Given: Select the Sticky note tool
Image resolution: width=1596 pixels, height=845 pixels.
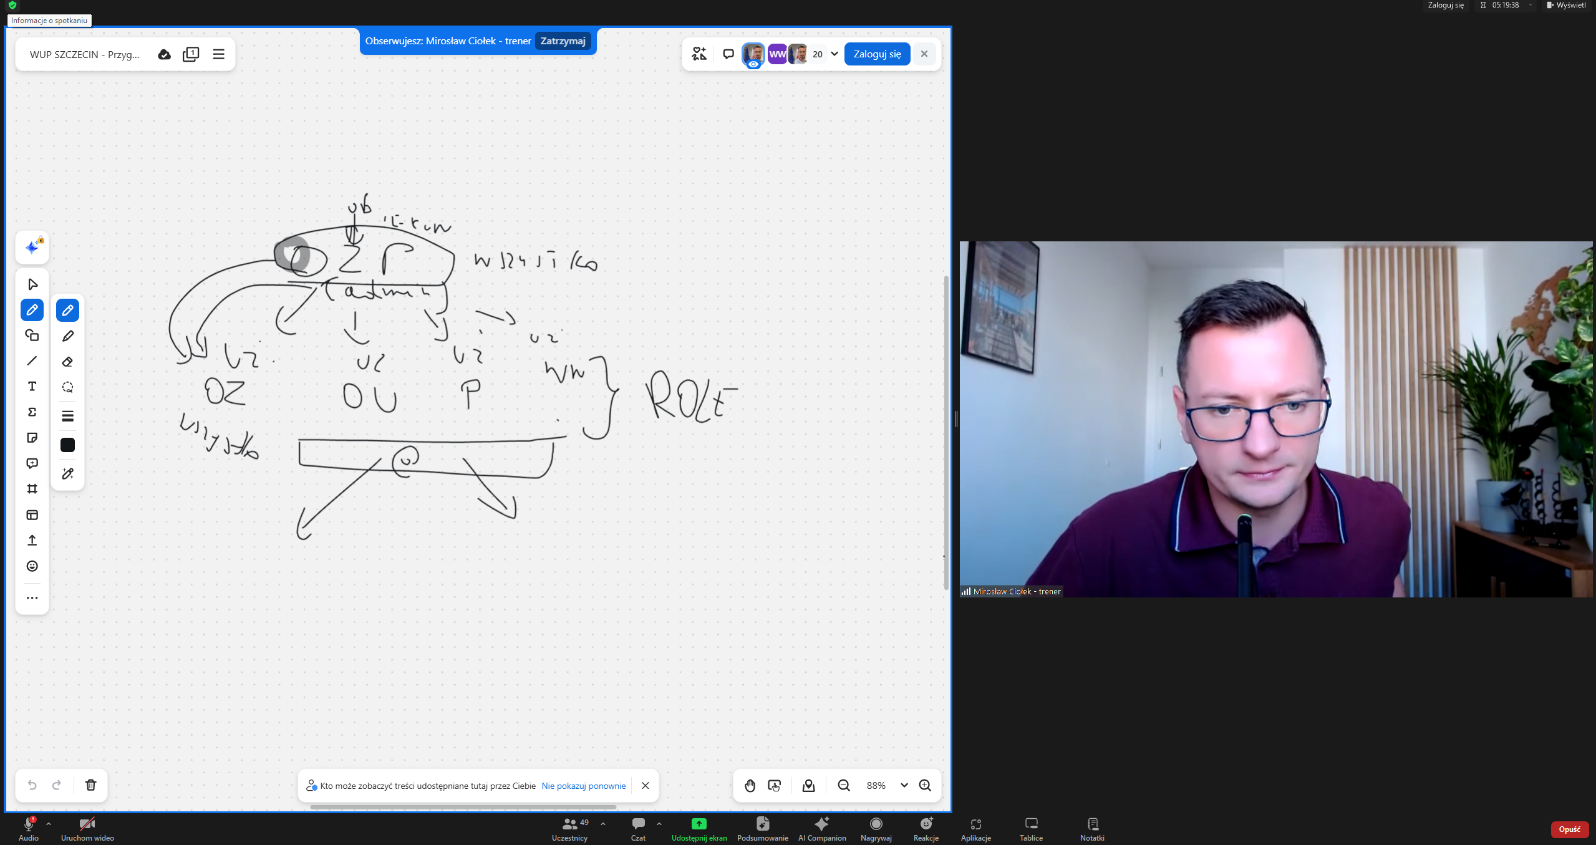Looking at the screenshot, I should 32,438.
